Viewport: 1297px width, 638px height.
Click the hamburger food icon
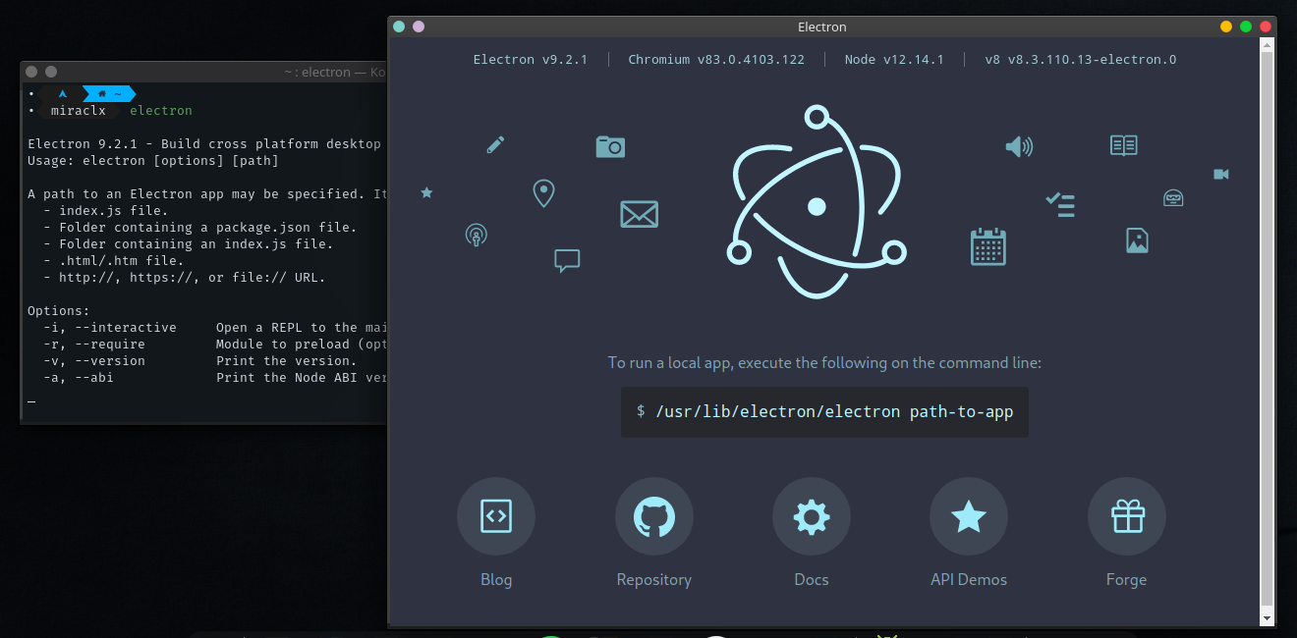pos(1173,197)
